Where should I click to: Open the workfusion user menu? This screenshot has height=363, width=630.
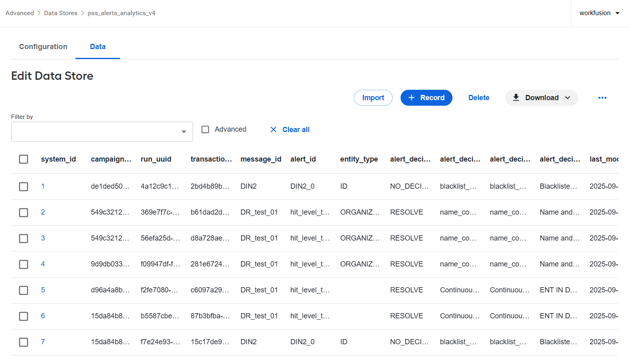pyautogui.click(x=600, y=13)
